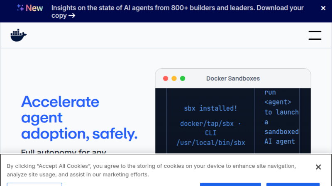Image resolution: width=332 pixels, height=186 pixels.
Task: Open the hamburger navigation menu
Action: tap(315, 35)
